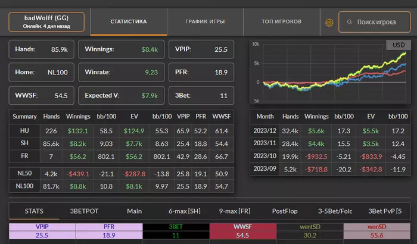Click the -$718.8 monthly winnings cell

coord(316,169)
